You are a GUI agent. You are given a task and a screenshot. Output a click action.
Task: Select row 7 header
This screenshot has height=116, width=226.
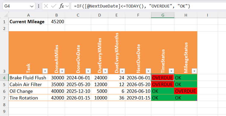click(x=4, y=98)
